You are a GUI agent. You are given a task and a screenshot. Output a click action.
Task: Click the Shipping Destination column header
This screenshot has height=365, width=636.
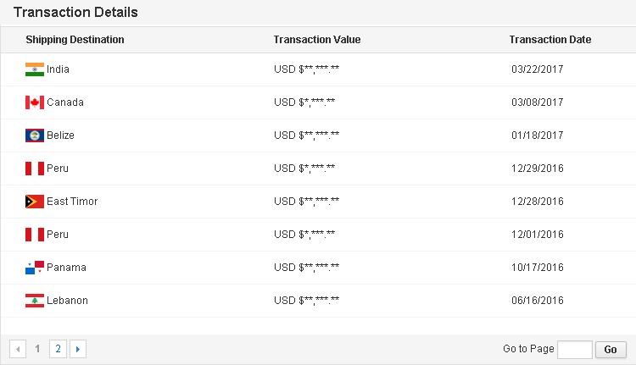coord(75,40)
